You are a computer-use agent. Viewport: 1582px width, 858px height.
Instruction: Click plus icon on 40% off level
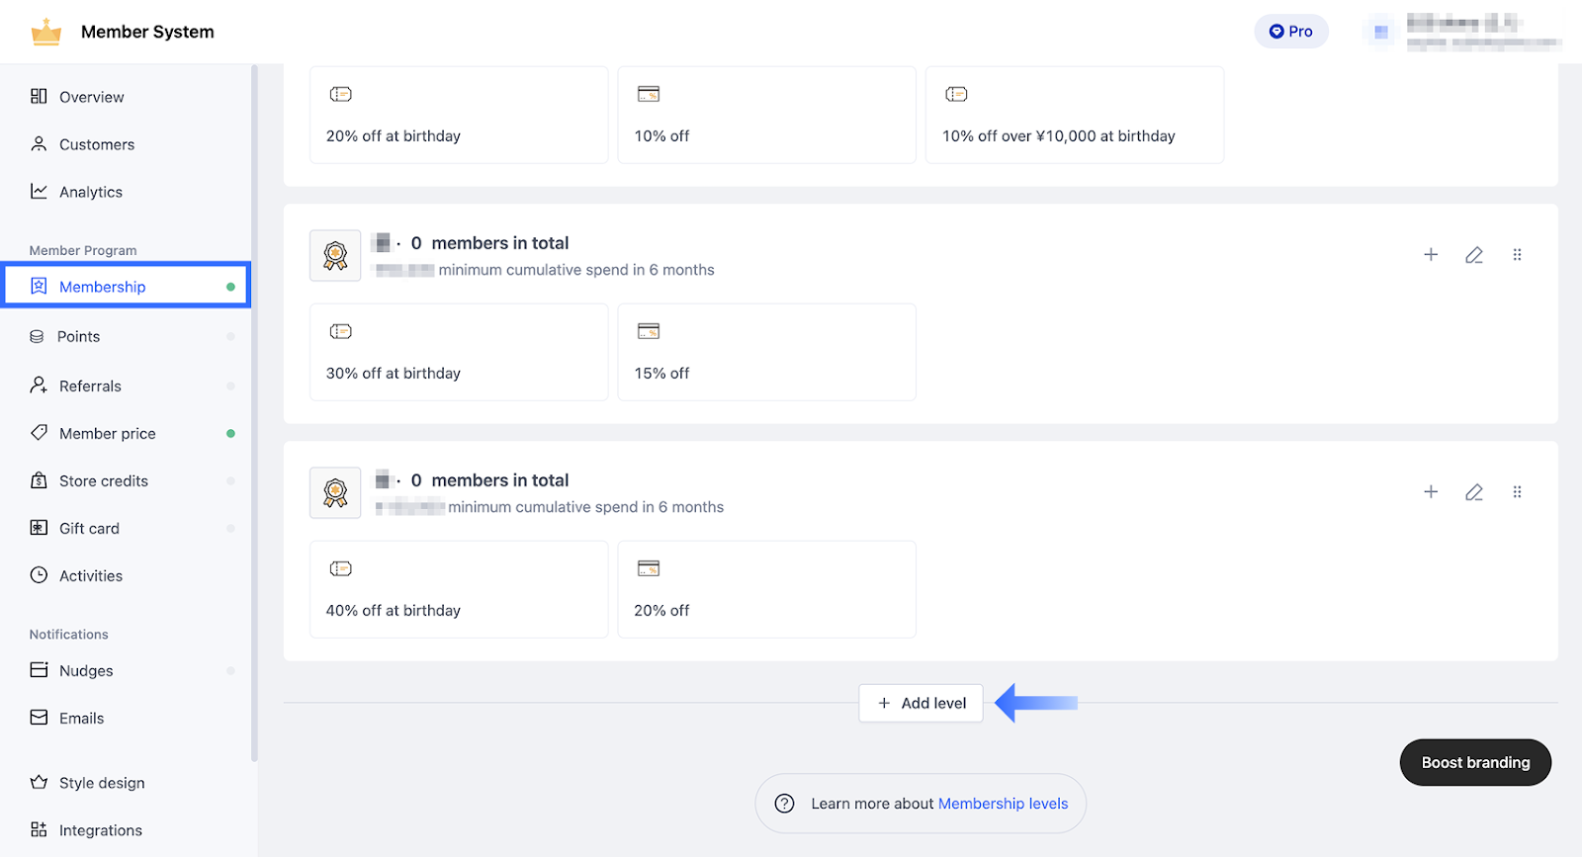point(1431,492)
